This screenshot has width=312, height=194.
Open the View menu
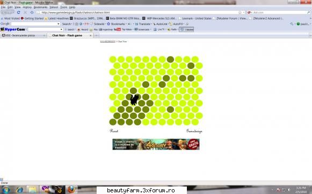[18, 7]
